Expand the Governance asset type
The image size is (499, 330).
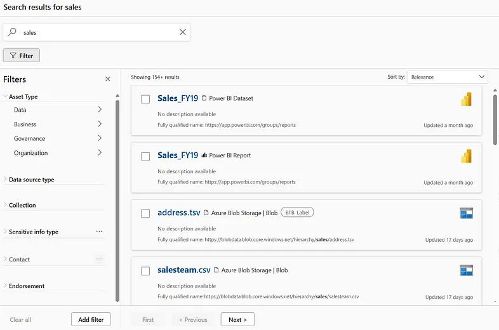[100, 138]
